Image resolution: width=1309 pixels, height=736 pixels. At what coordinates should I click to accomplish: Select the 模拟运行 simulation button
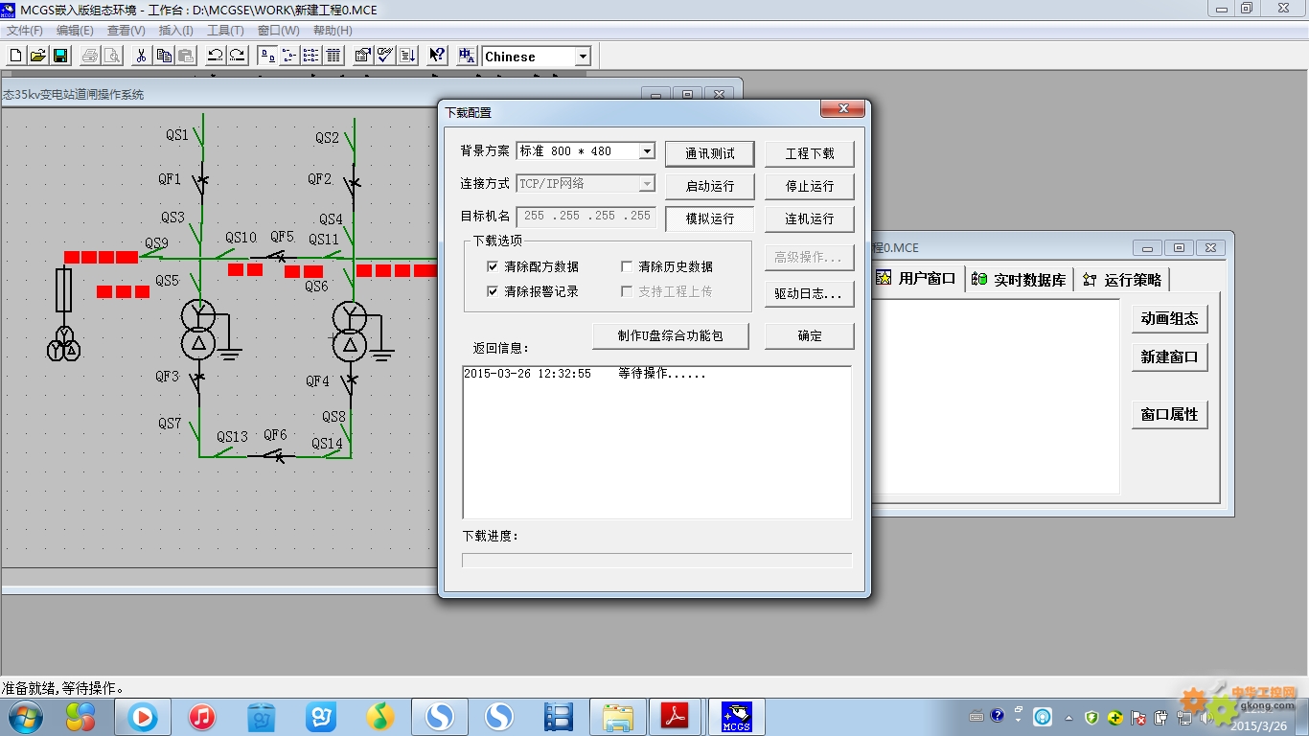coord(710,218)
